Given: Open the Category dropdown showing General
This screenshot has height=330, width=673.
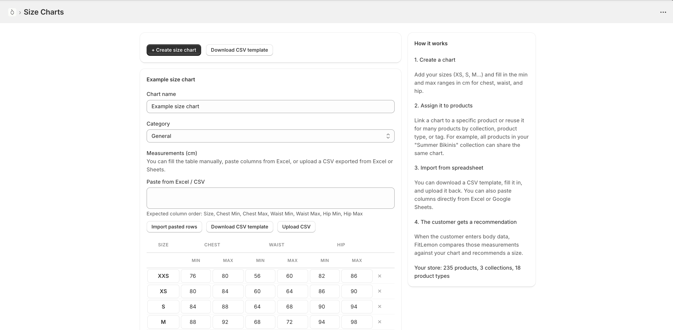Looking at the screenshot, I should pyautogui.click(x=270, y=136).
